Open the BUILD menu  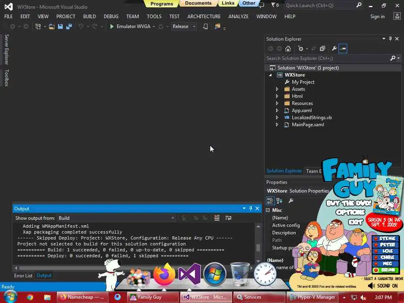[x=90, y=17]
